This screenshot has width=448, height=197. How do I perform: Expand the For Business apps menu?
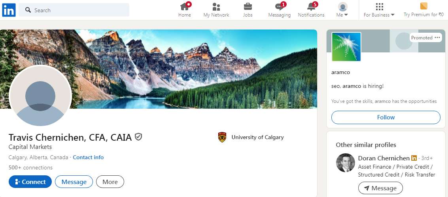pos(379,10)
